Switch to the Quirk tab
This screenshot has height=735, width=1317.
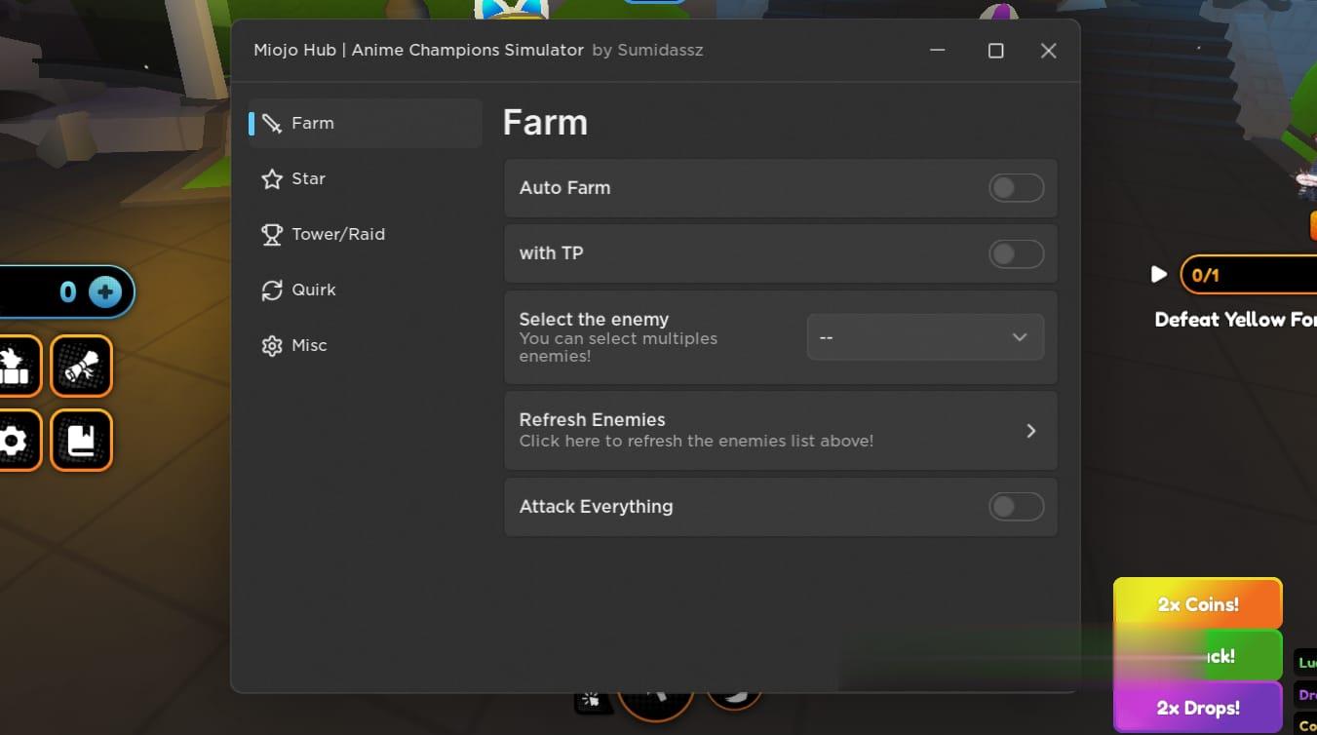(x=313, y=290)
